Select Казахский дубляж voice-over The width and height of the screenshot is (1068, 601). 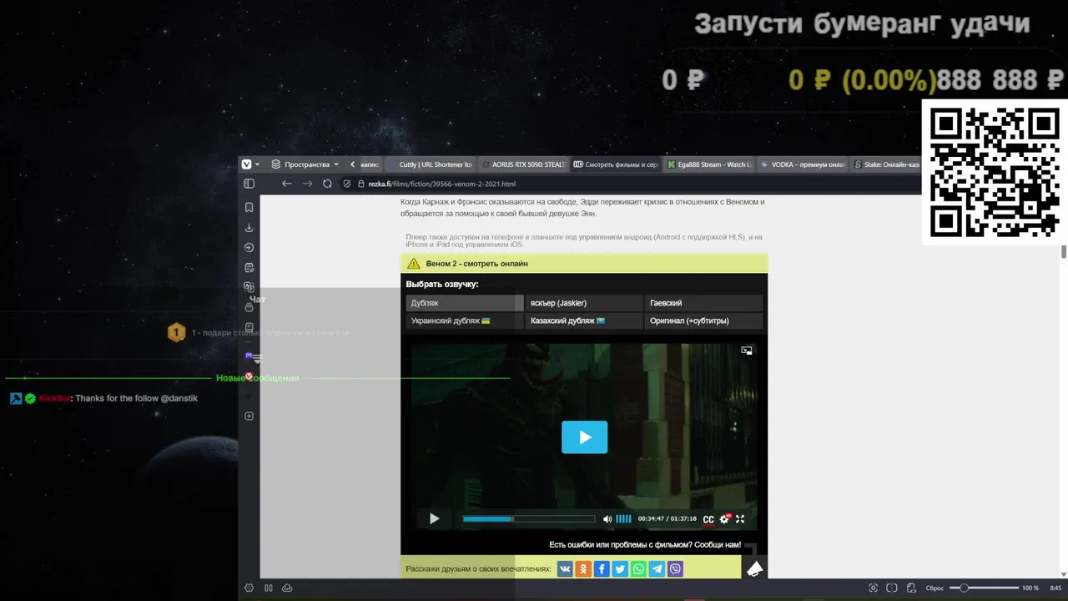coord(584,321)
